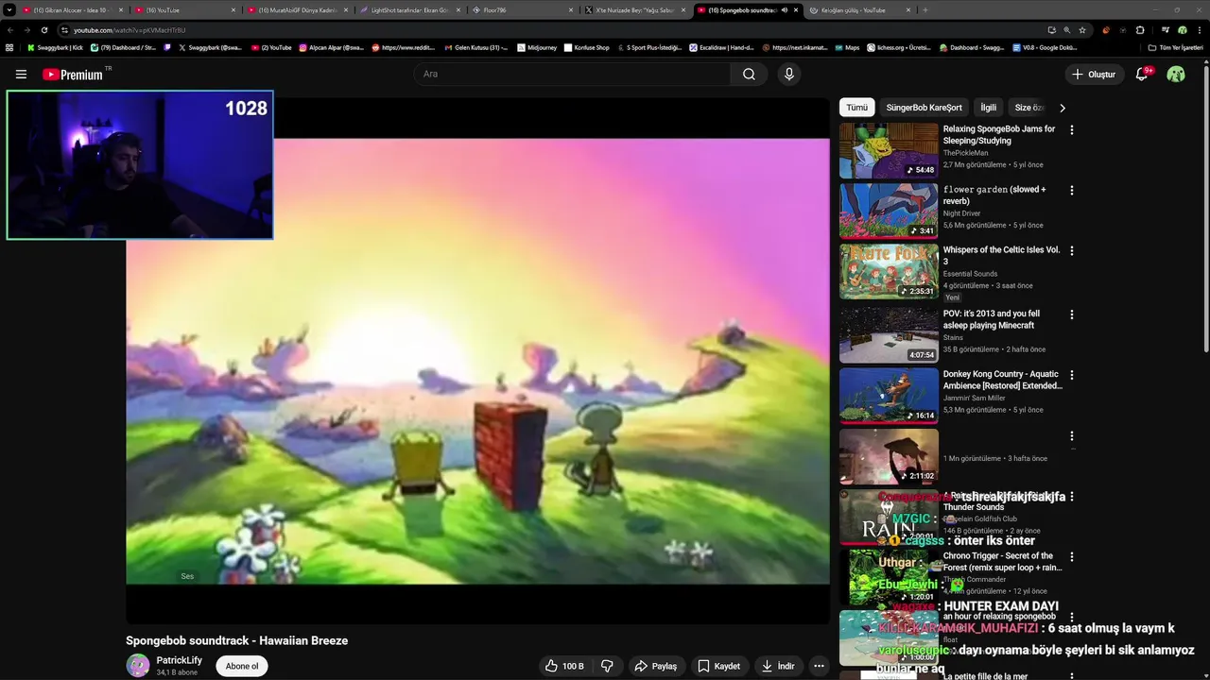Open Chrome three-dot menu
The width and height of the screenshot is (1210, 680).
pos(1199,30)
